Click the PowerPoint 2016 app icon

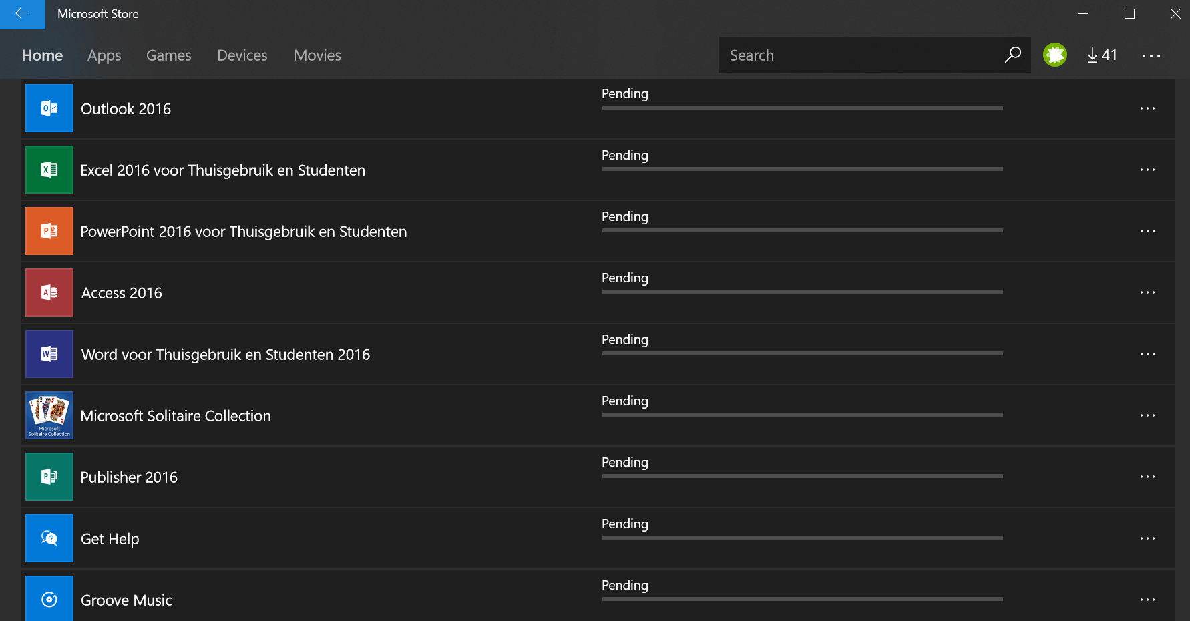[x=49, y=231]
